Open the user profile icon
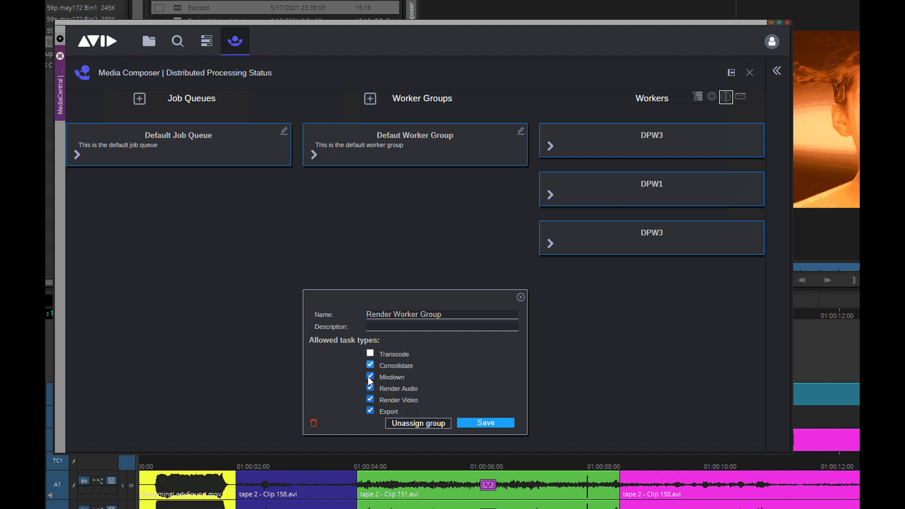Screen dimensions: 905x509 [x=772, y=41]
